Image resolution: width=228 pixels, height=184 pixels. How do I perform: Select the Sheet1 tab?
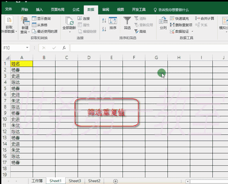(56, 181)
